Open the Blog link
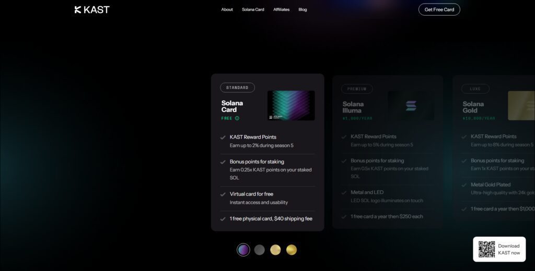Screen dimensions: 535x271 click(x=303, y=9)
